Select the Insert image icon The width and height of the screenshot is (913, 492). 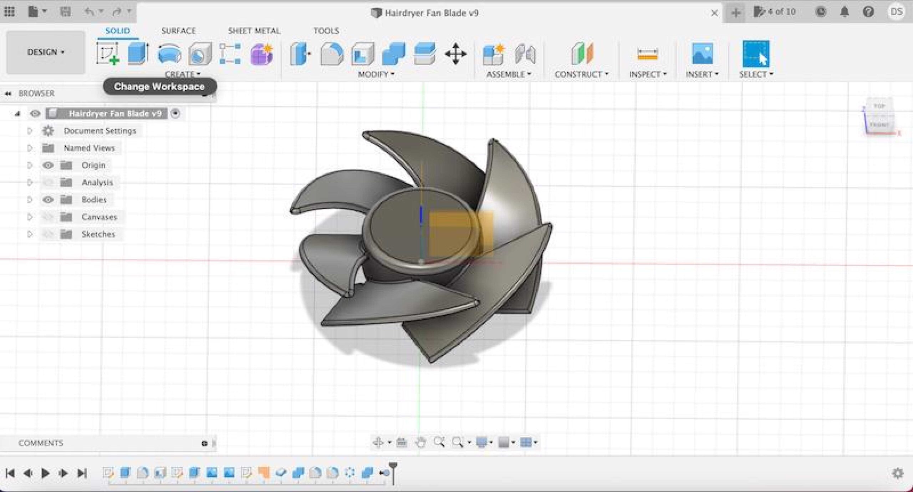point(702,54)
